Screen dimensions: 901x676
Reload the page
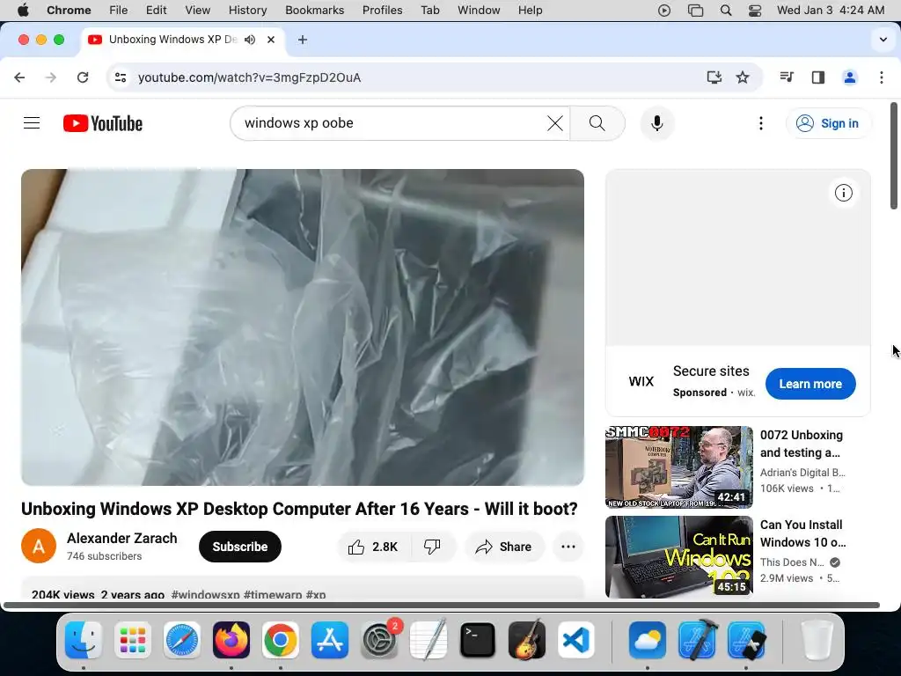[83, 77]
